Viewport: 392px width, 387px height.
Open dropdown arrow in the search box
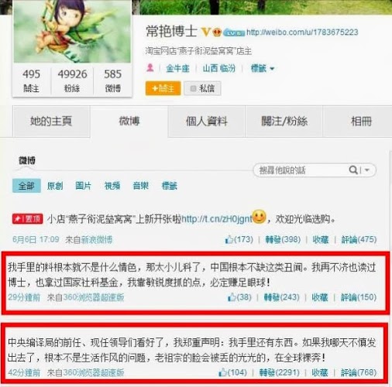coord(366,170)
